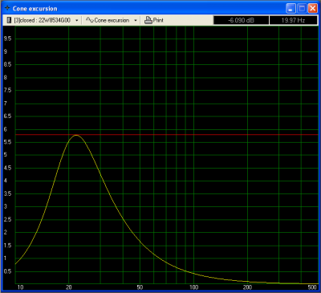Viewport: 321px width, 293px height.
Task: Click the 9.5 label on the vertical axis
Action: (7, 39)
